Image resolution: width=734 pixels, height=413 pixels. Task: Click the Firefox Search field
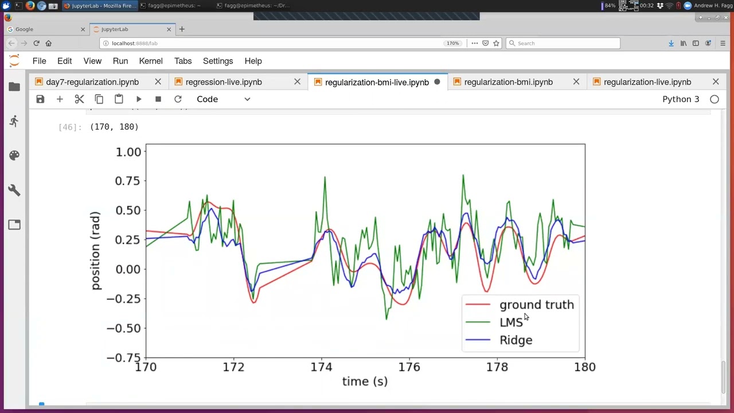click(x=563, y=43)
